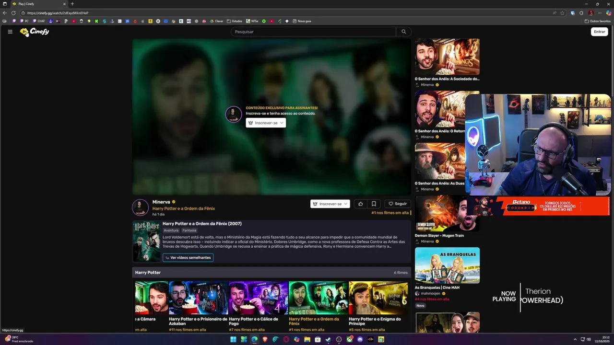Open the weather widget on taskbar
Screen dimensions: 614x345
point(19,339)
